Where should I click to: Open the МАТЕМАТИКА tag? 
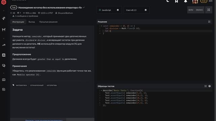click(21, 85)
